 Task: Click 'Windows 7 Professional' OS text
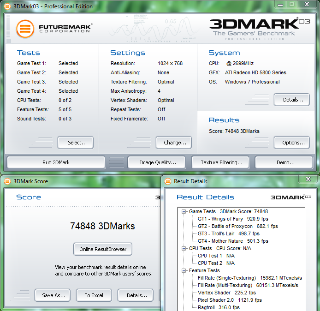[x=252, y=82]
